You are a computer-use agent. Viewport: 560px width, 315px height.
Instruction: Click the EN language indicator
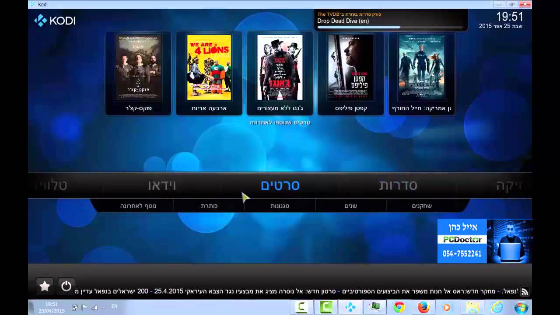click(x=114, y=307)
